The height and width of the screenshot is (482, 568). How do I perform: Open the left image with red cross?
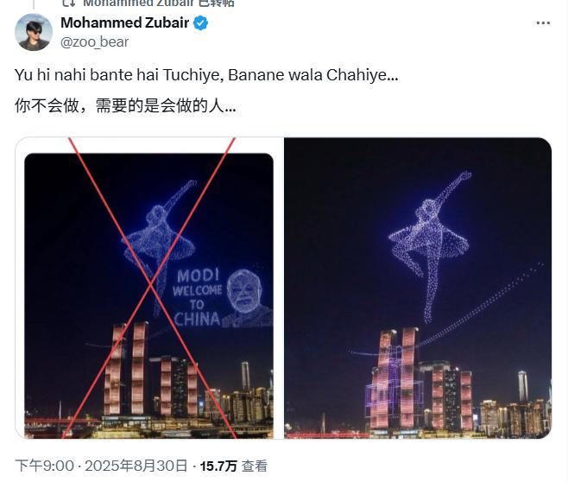(x=148, y=289)
